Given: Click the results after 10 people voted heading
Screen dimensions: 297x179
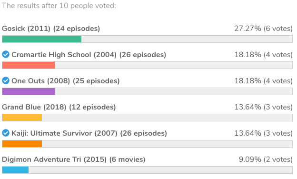Looking at the screenshot, I should [x=59, y=6].
